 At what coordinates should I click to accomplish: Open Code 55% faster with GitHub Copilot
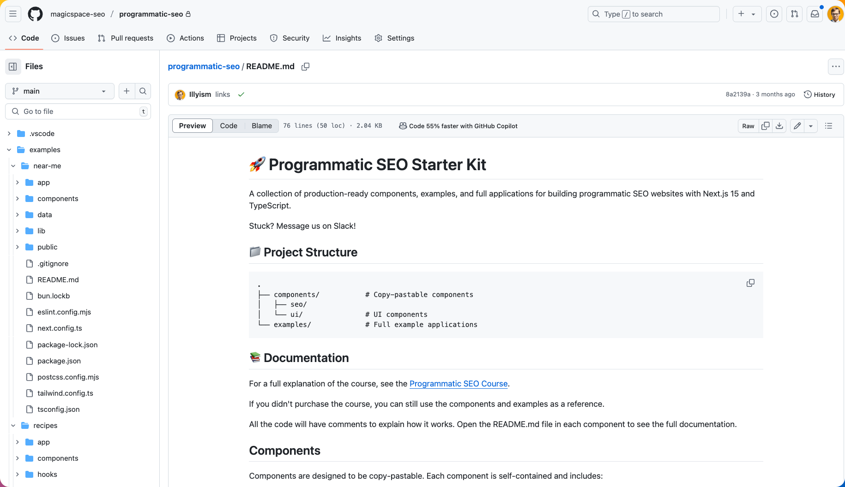coord(458,126)
